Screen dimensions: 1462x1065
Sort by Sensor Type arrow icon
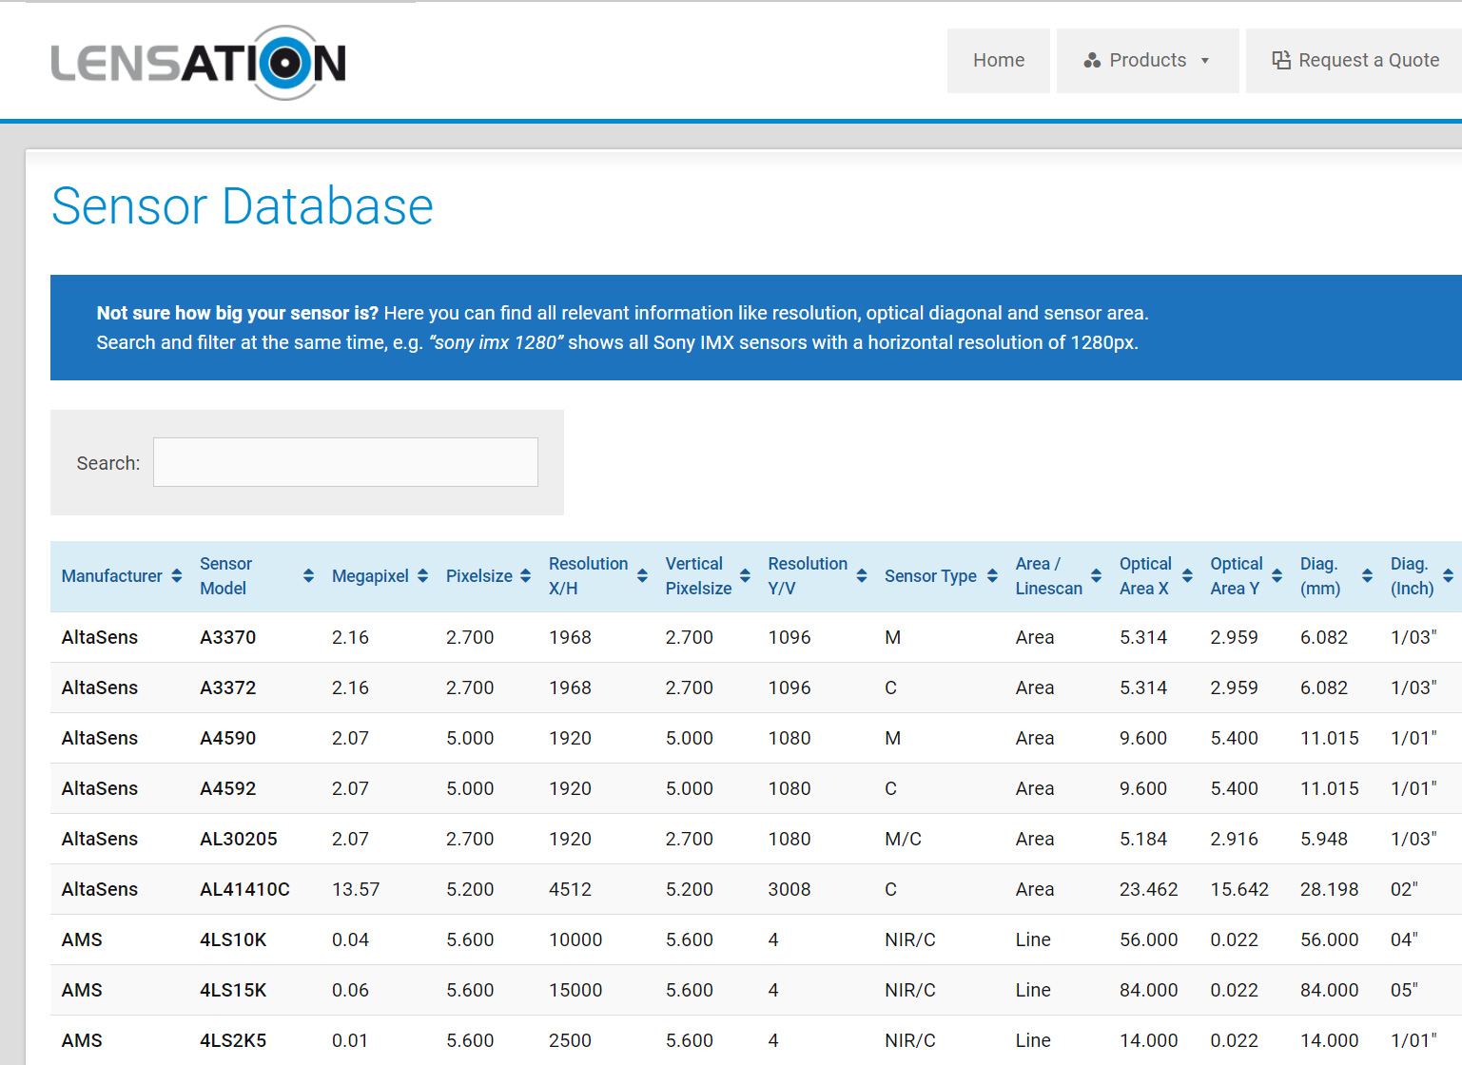[x=992, y=576]
